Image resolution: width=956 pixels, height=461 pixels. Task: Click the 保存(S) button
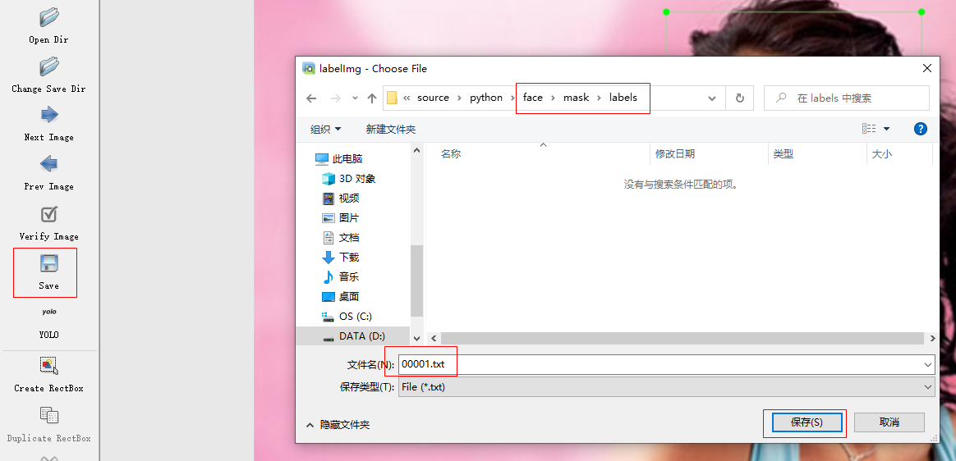[x=807, y=422]
